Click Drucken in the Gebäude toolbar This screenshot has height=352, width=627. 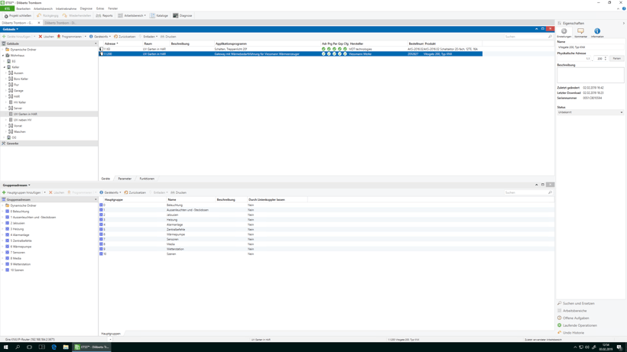tap(168, 37)
